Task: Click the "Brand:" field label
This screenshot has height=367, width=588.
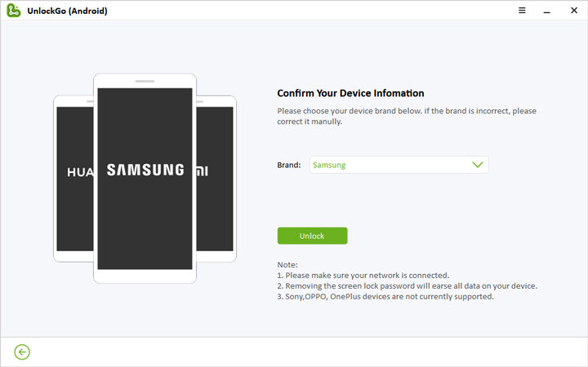Action: pyautogui.click(x=289, y=165)
